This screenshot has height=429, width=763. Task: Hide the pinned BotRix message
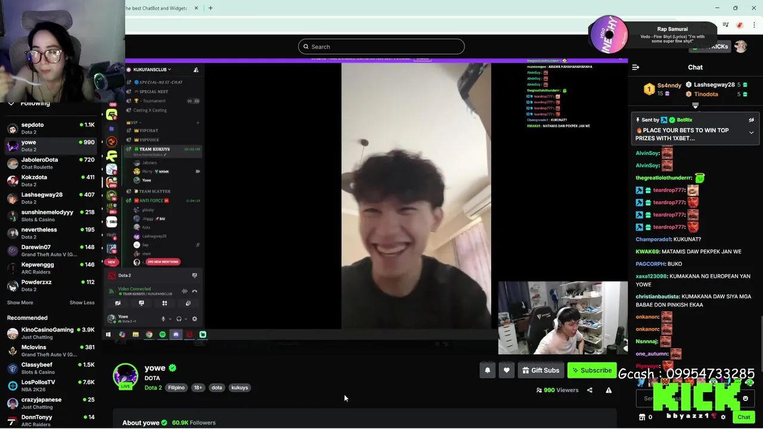click(751, 120)
